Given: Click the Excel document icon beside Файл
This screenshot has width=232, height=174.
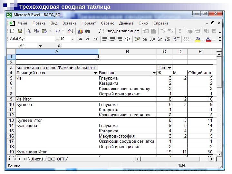Looking at the screenshot, I should [x=12, y=23].
